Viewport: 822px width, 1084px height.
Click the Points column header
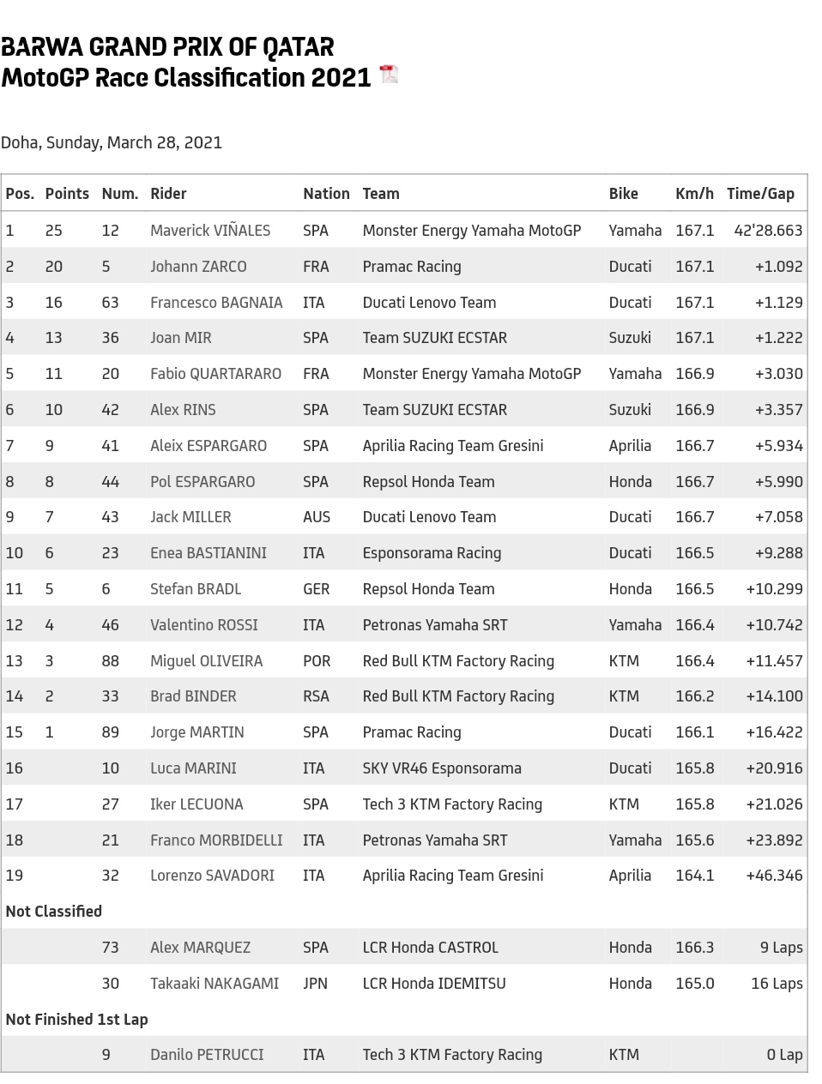click(x=67, y=194)
